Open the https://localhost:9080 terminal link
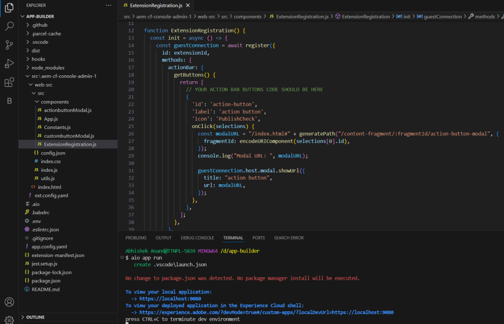Screen dimensions: 504x324 [x=170, y=298]
